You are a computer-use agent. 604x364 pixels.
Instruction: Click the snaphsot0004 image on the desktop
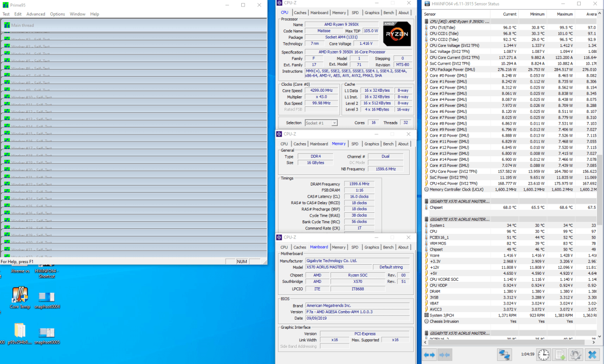tap(46, 297)
